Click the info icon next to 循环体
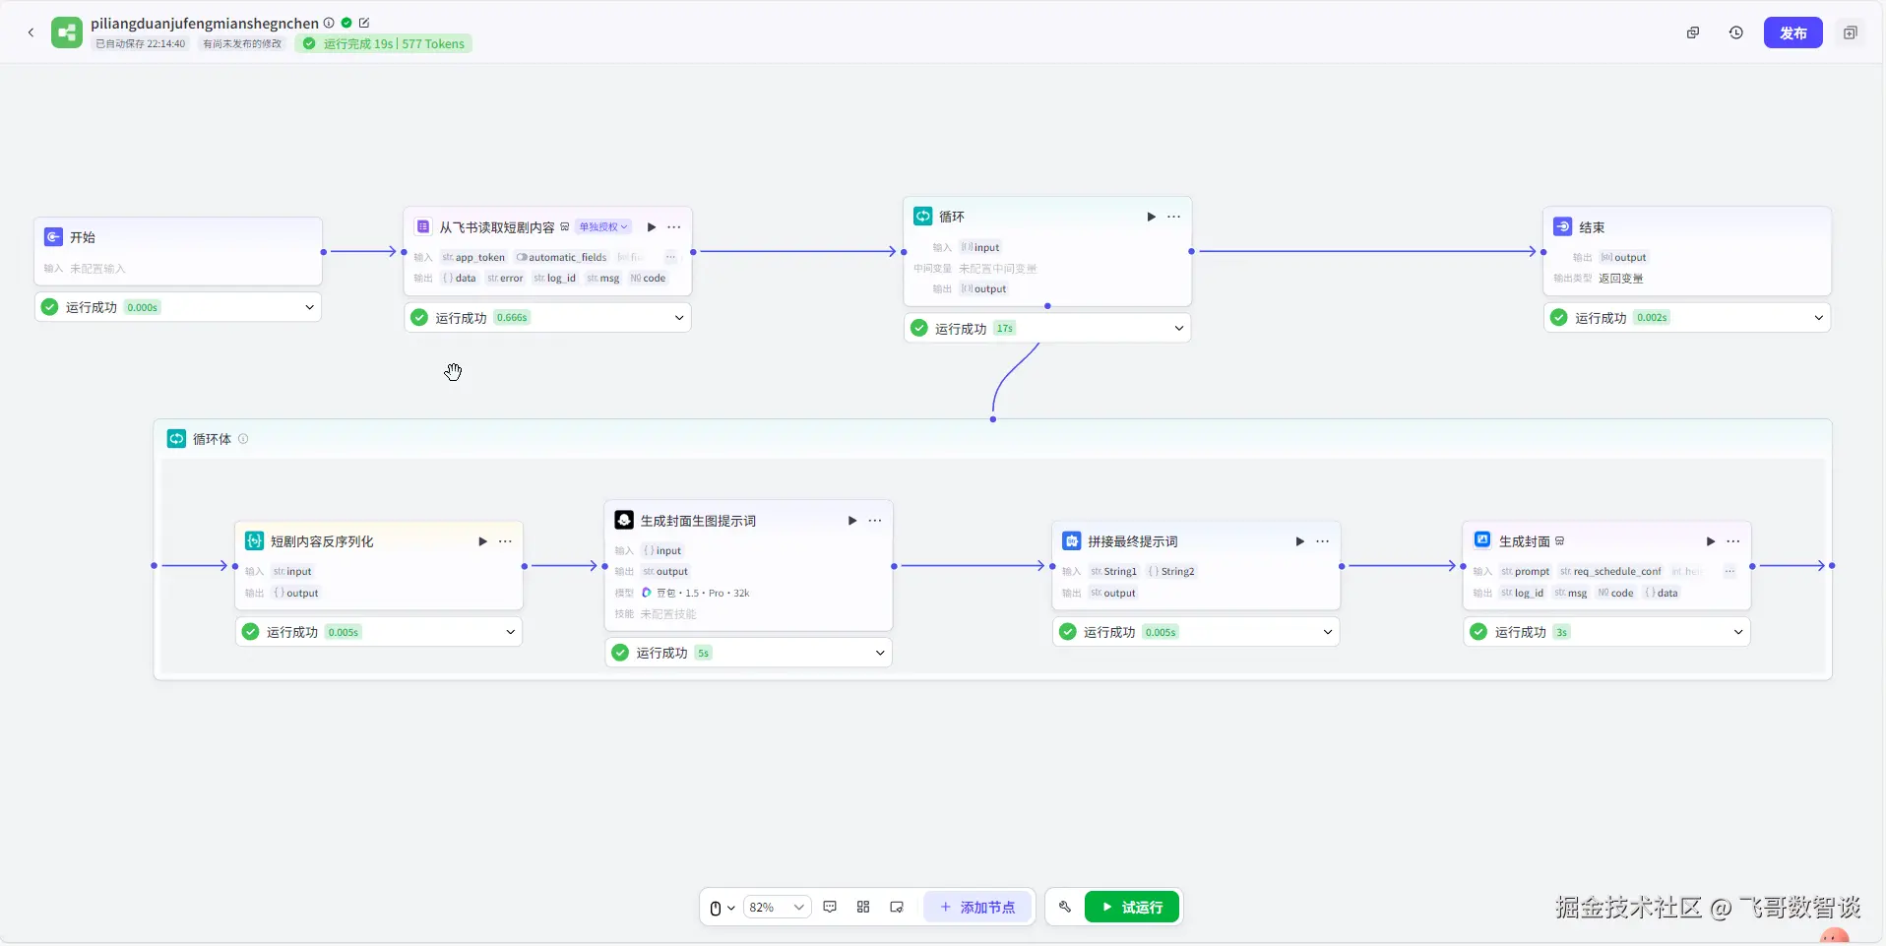Viewport: 1886px width, 946px height. pyautogui.click(x=243, y=439)
